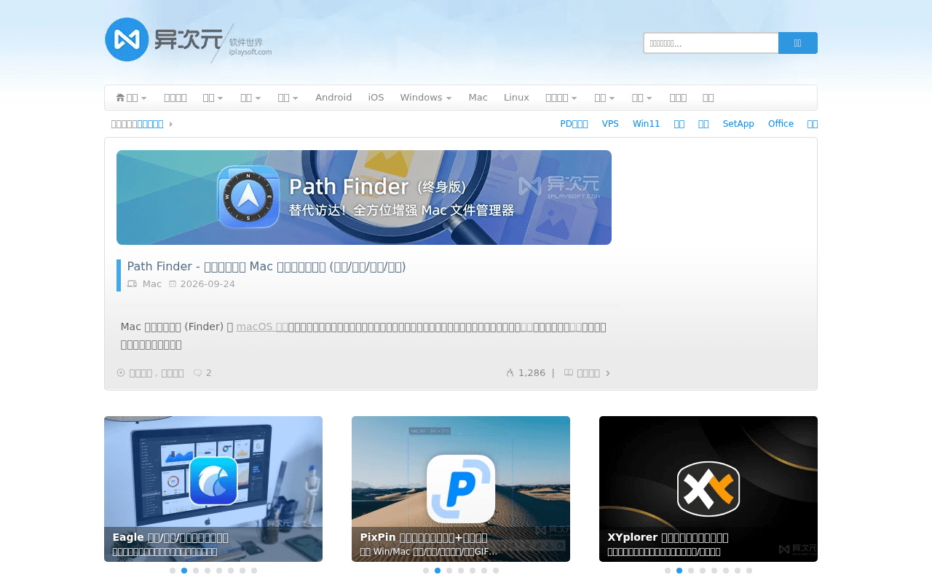The width and height of the screenshot is (932, 583).
Task: Click the Mac category link under the title
Action: click(152, 284)
